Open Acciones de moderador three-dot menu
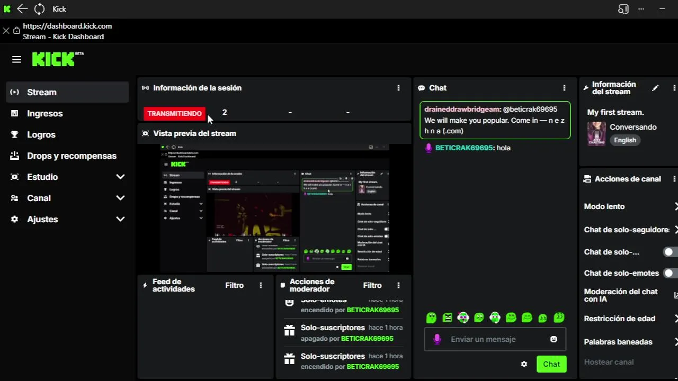678x381 pixels. point(398,285)
